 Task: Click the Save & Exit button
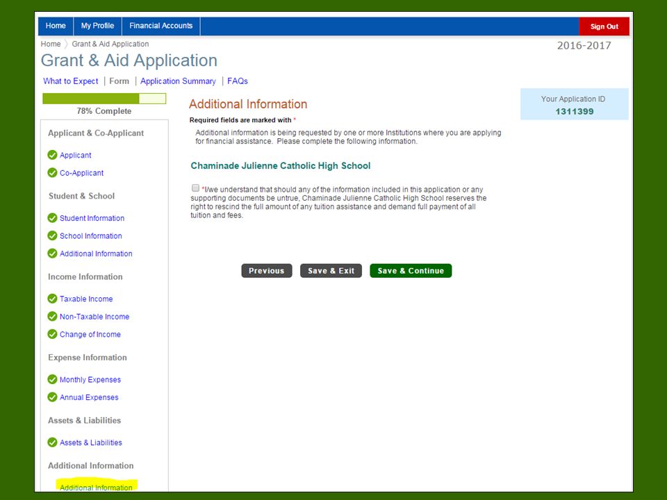[331, 271]
